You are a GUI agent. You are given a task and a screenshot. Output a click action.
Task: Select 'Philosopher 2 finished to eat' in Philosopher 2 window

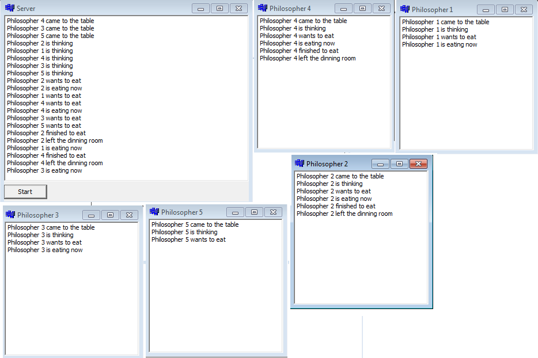[336, 206]
